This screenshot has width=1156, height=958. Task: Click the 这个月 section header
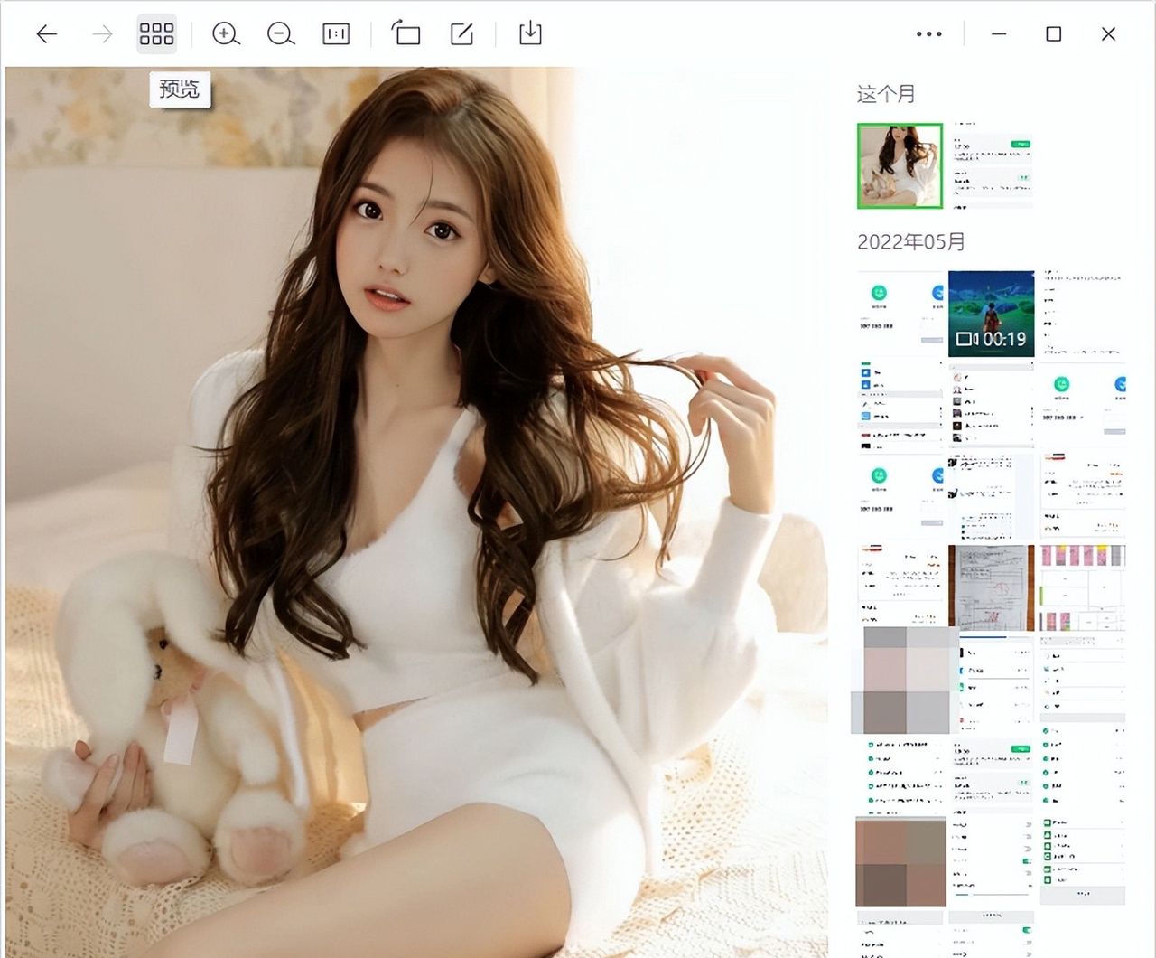pos(885,94)
